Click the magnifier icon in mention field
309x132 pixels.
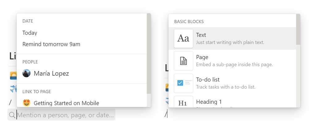coord(12,115)
